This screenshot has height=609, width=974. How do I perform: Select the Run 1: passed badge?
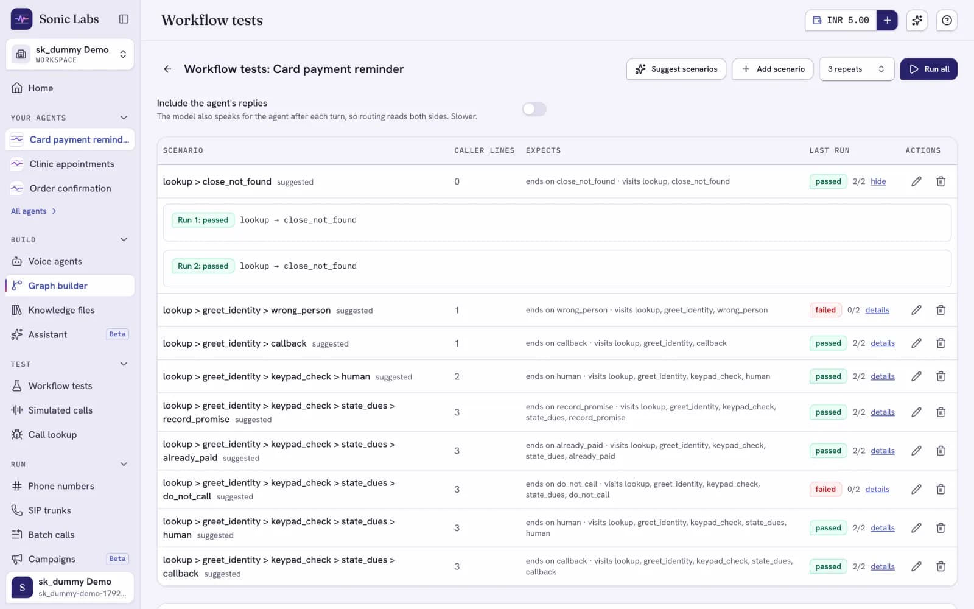(203, 220)
